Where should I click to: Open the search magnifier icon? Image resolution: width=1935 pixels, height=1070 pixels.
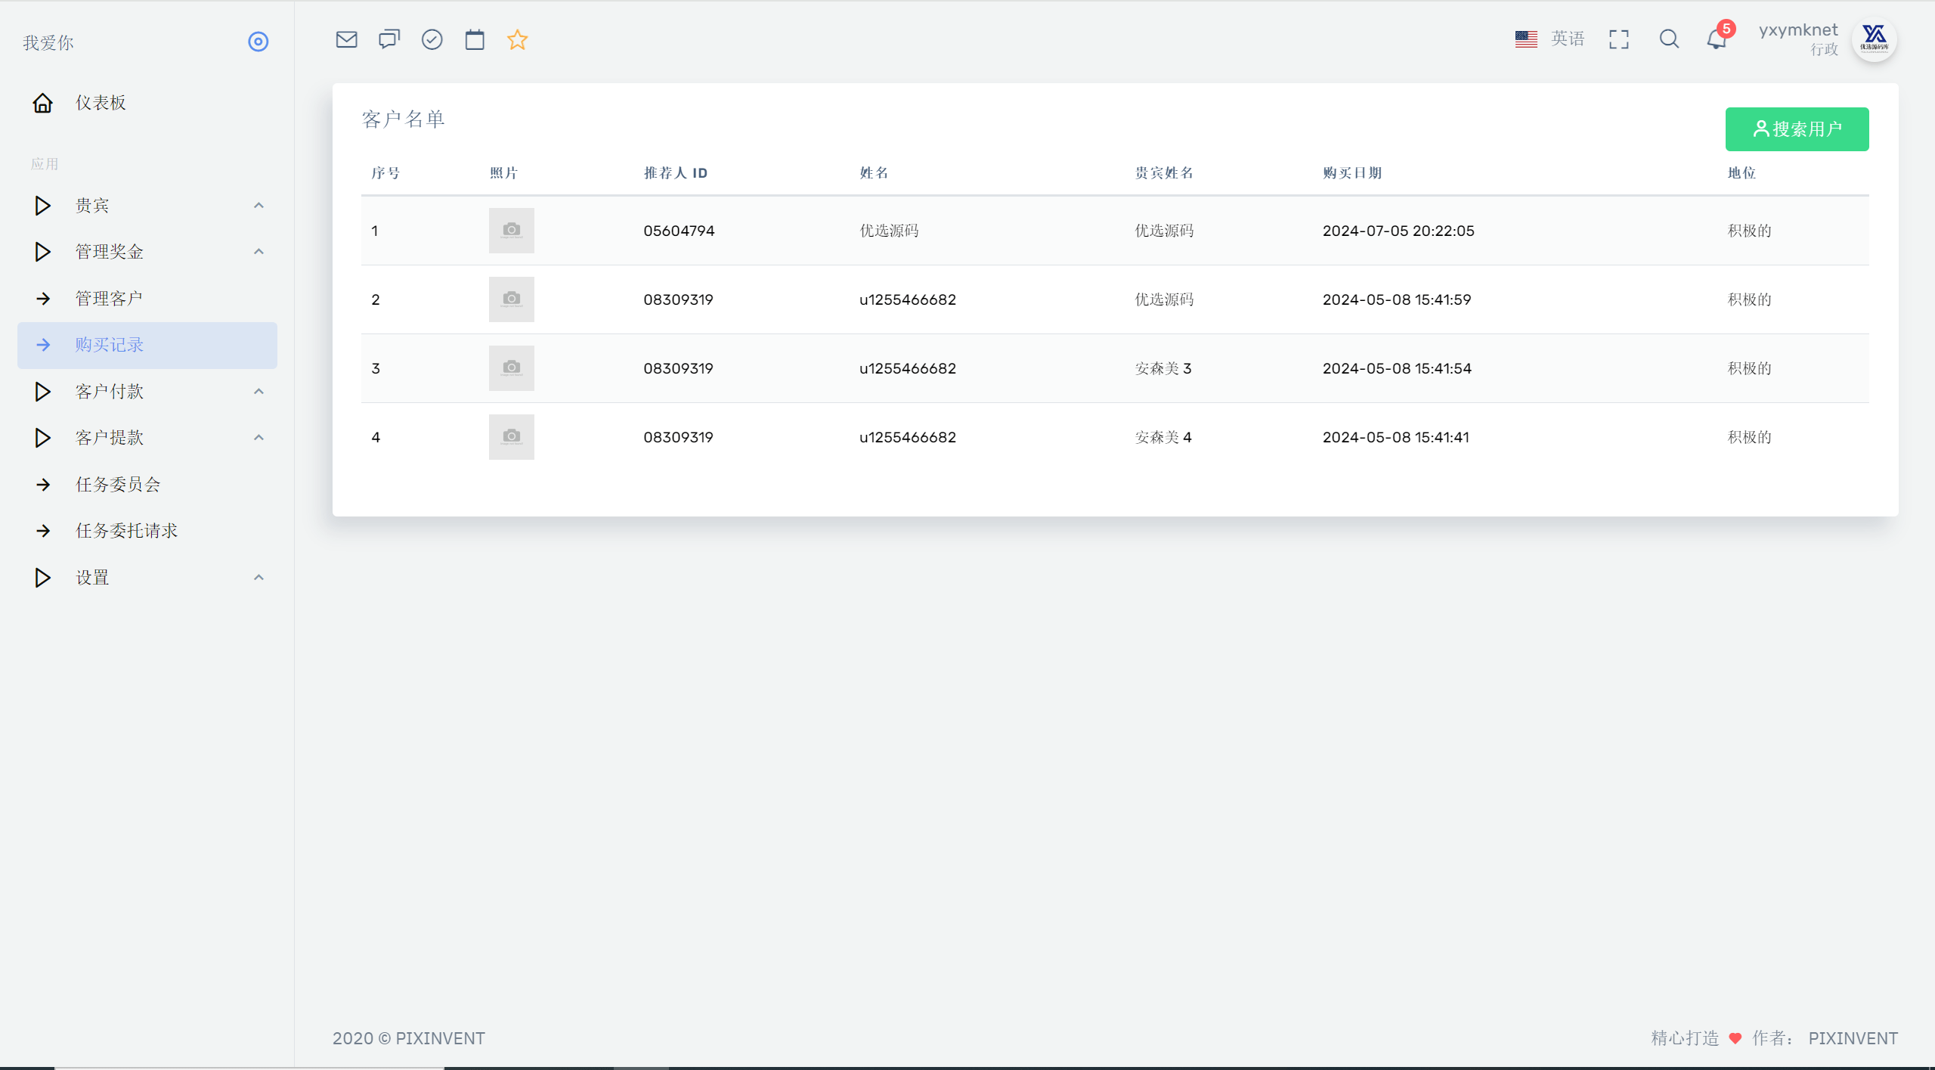[x=1669, y=39]
